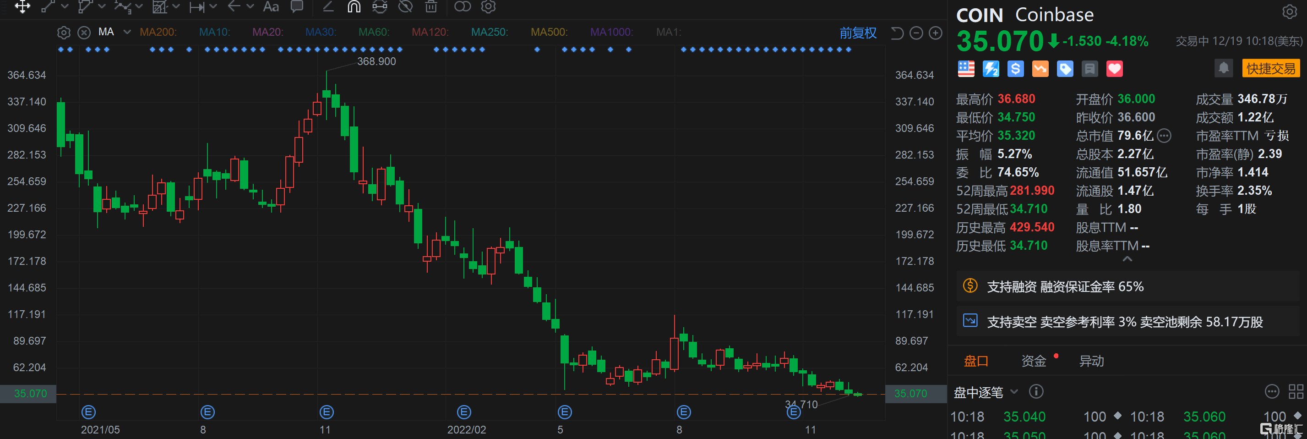
Task: Toggle visibility of all drawings
Action: [406, 6]
